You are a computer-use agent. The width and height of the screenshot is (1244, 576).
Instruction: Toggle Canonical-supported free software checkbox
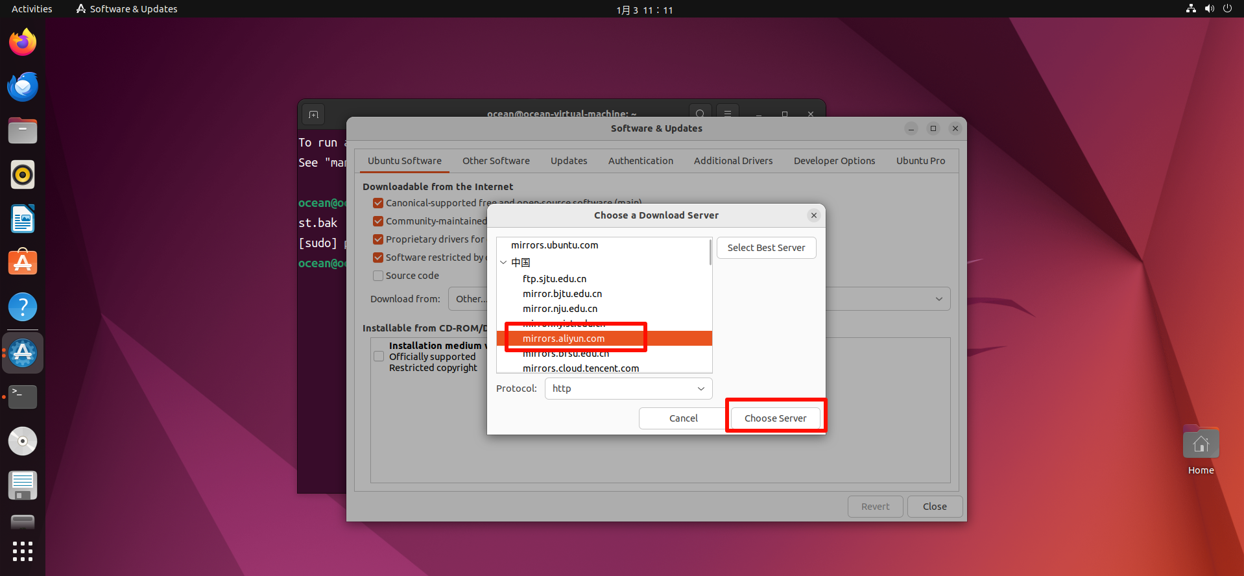378,203
